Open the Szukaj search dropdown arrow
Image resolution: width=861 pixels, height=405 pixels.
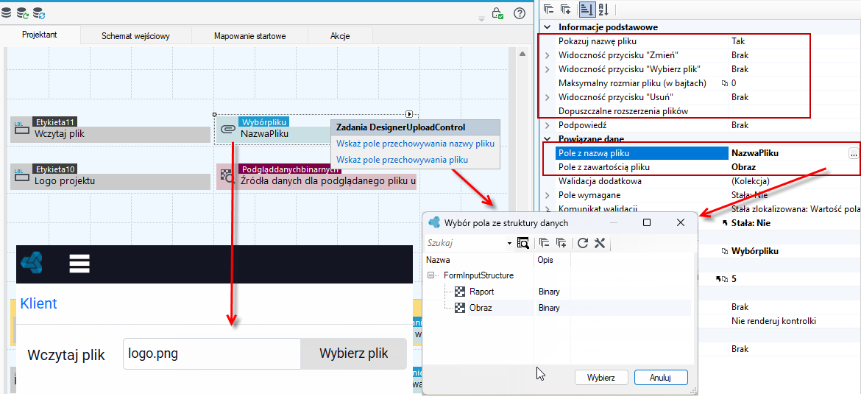[x=509, y=243]
